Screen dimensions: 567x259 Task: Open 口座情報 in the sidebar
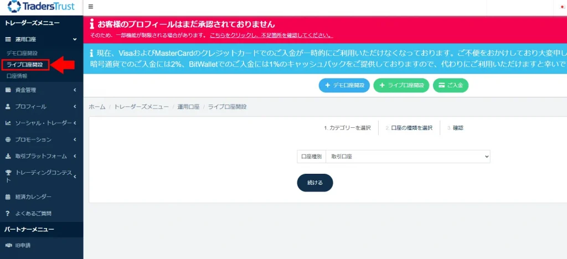[x=17, y=76]
